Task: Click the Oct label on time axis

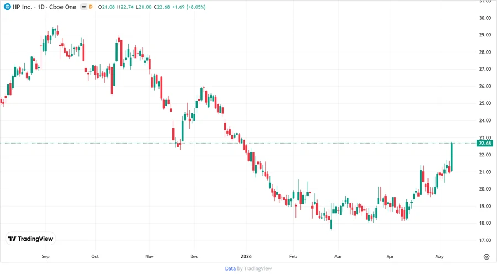Action: pos(95,256)
